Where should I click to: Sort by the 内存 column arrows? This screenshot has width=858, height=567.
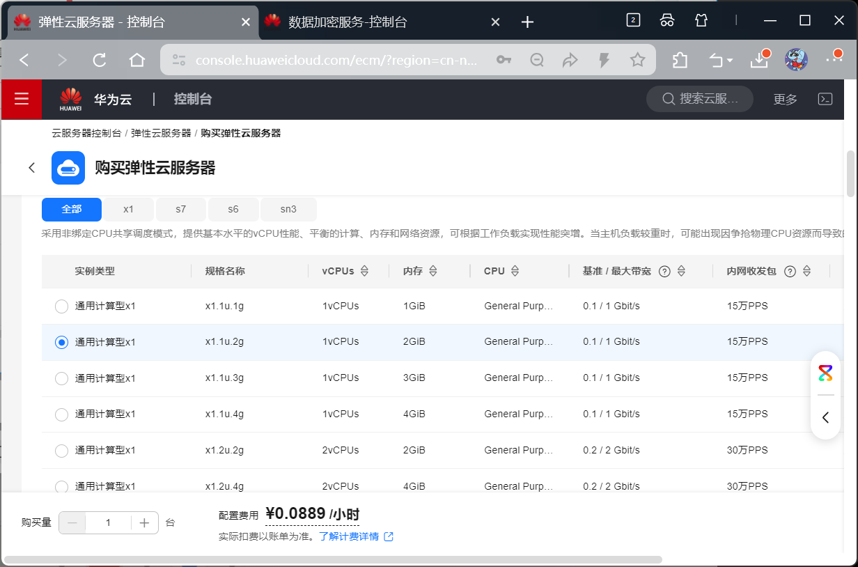pos(433,271)
